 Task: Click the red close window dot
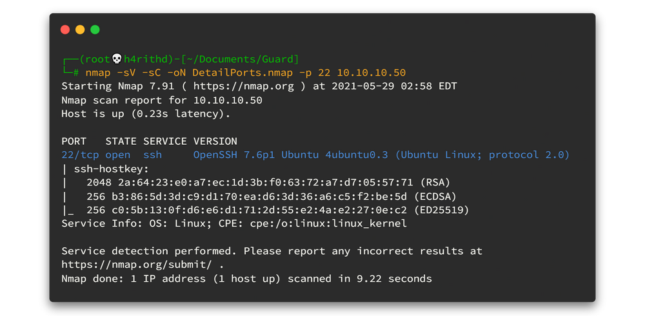click(x=64, y=30)
